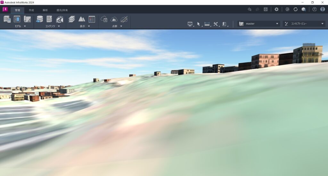328x176 pixels.
Task: Open the Model Explorer panel icon
Action: [x=17, y=19]
